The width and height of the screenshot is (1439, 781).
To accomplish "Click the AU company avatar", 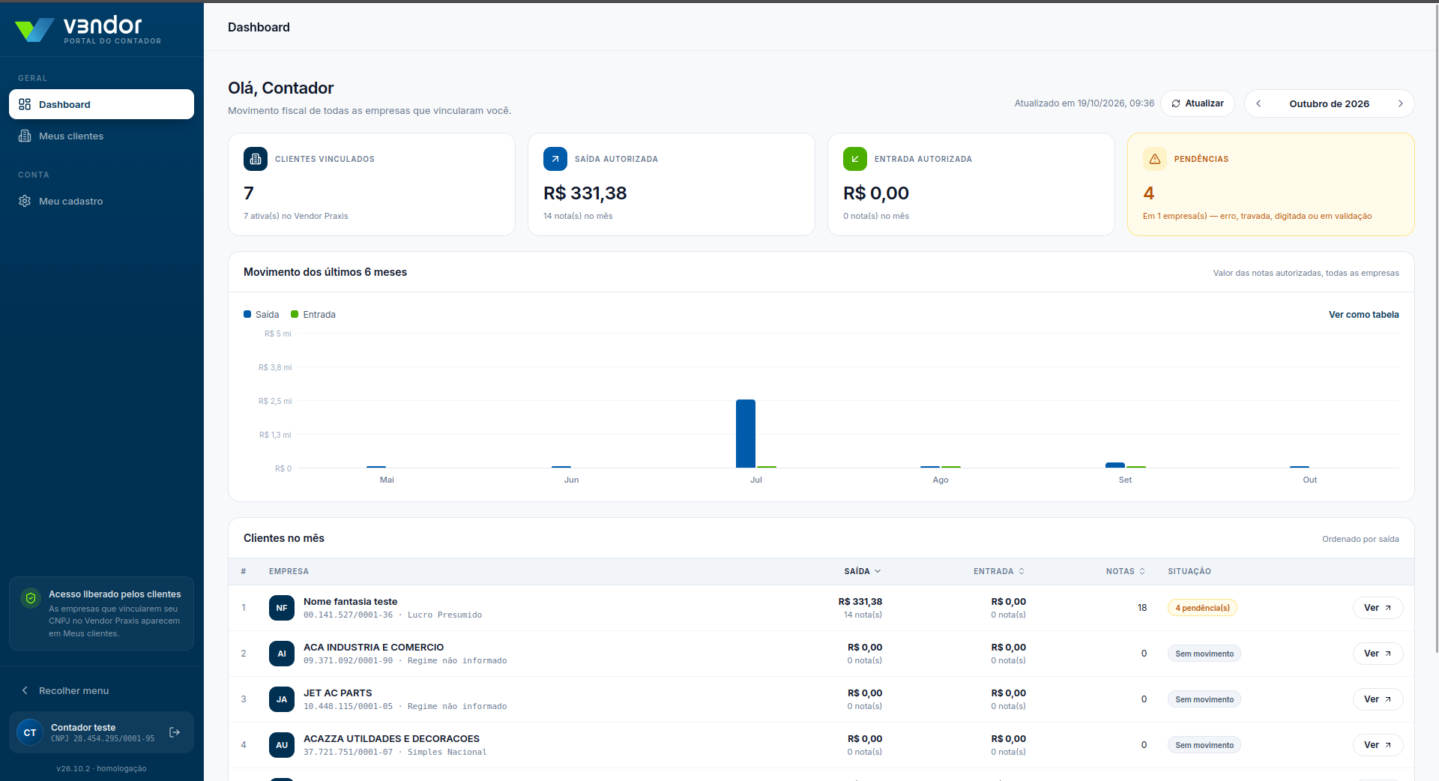I will pyautogui.click(x=282, y=745).
